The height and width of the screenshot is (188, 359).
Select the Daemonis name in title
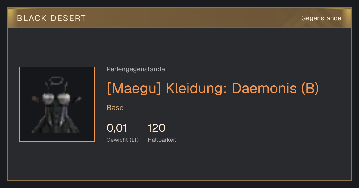click(264, 88)
